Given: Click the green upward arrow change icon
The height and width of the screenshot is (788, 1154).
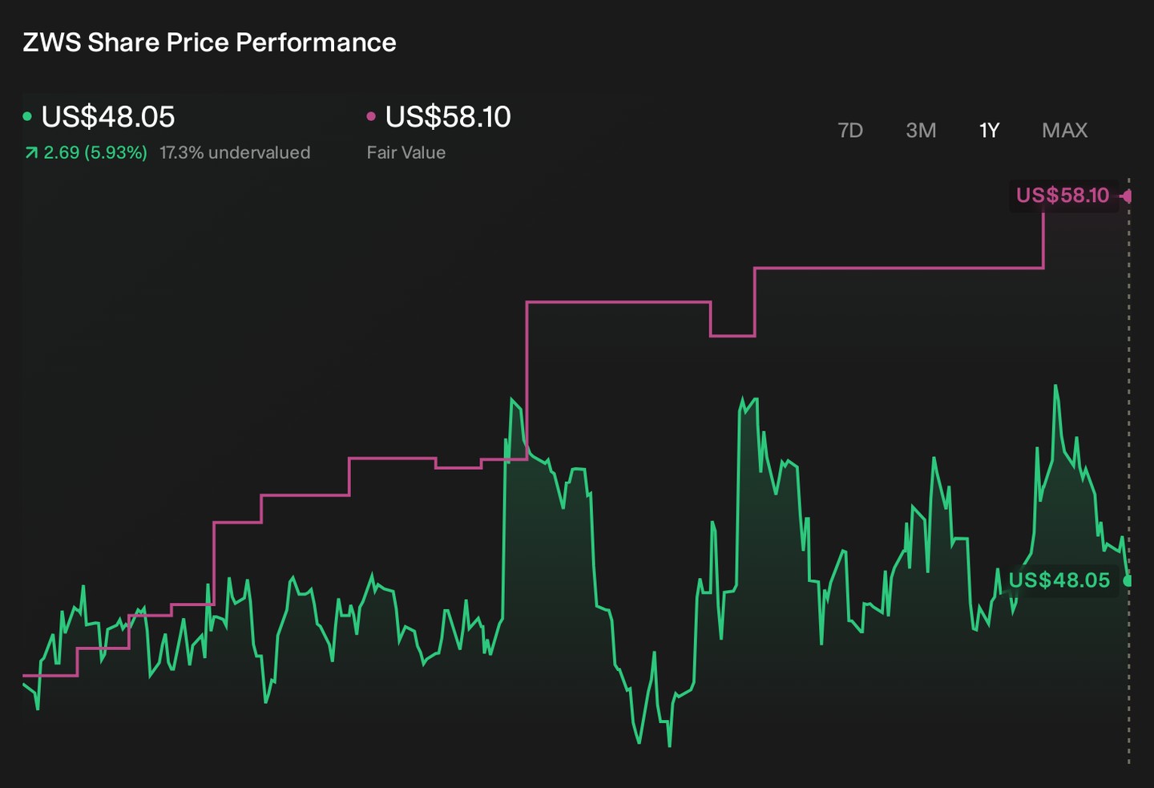Looking at the screenshot, I should click(31, 152).
